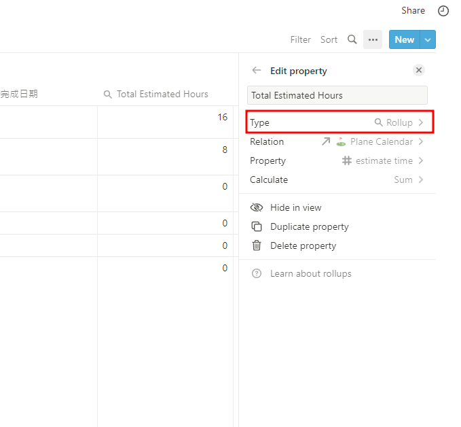Click the trash Delete property icon
The height and width of the screenshot is (427, 461).
257,245
